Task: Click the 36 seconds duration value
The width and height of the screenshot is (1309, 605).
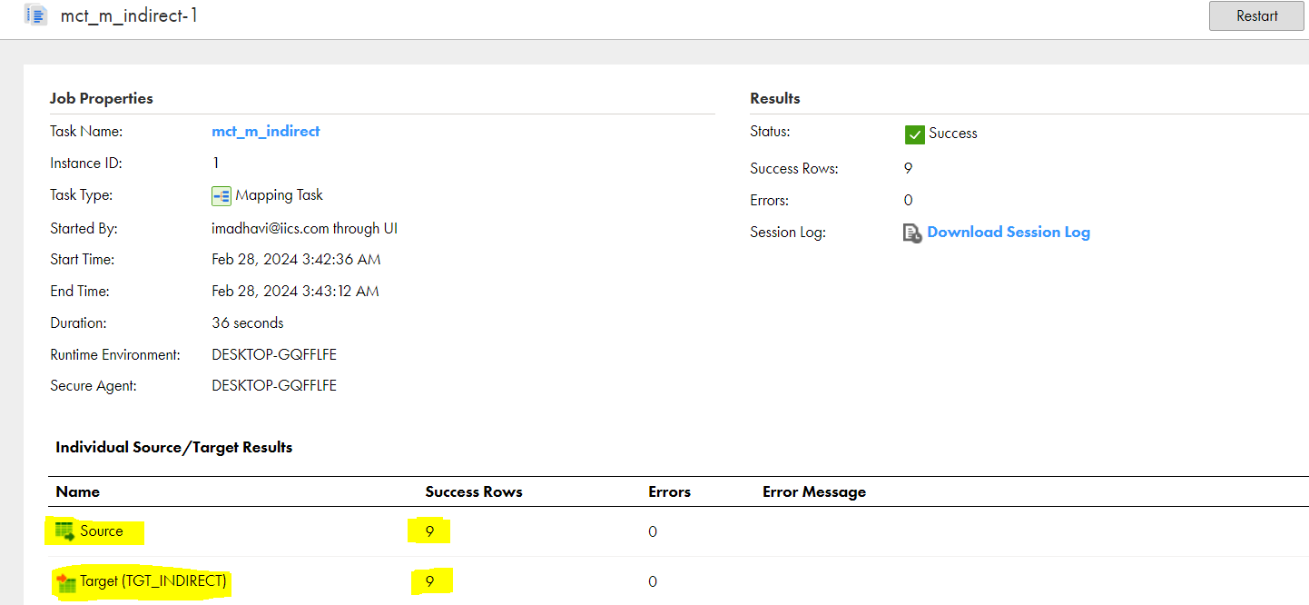Action: [x=248, y=322]
